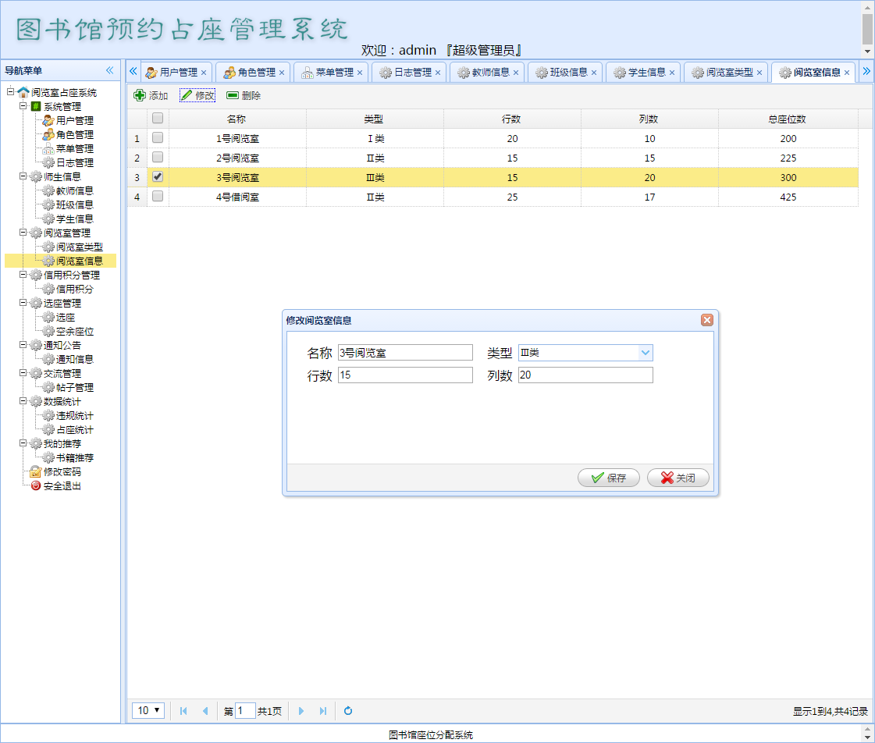Click the 行数 input field in dialog
875x743 pixels.
(405, 375)
